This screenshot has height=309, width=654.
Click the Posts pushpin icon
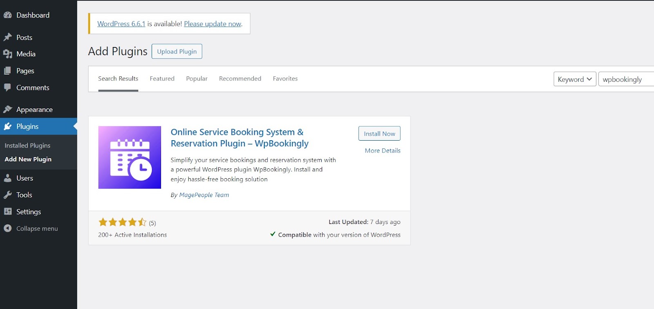click(x=8, y=37)
